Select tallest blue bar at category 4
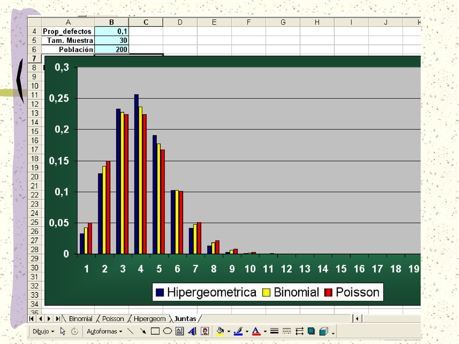The width and height of the screenshot is (459, 344). (x=136, y=174)
